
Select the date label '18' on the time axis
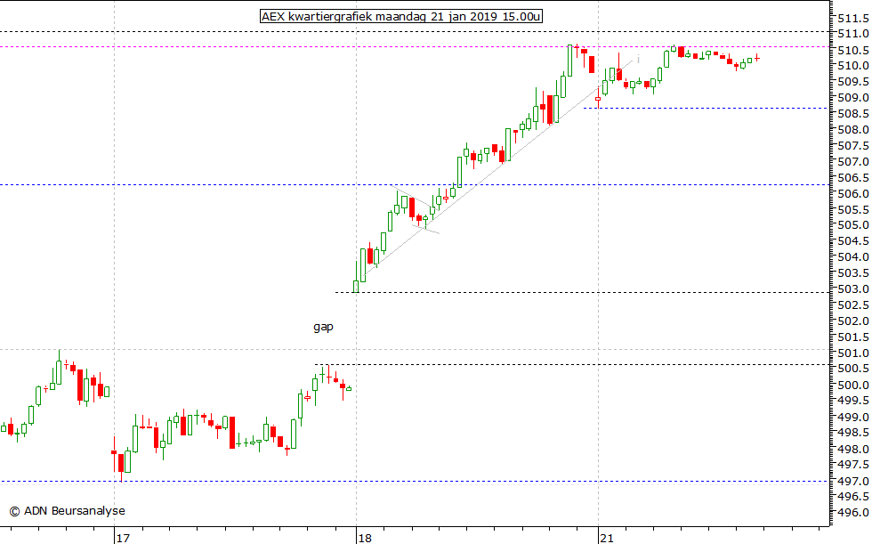pyautogui.click(x=365, y=538)
